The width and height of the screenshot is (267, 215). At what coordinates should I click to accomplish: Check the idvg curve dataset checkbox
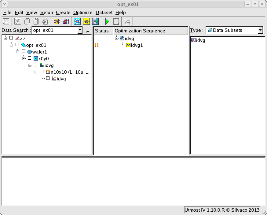[48, 78]
